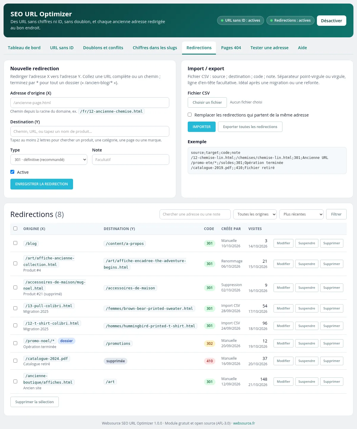Viewport: 357px width, 429px height.
Task: Click the Désactiver button
Action: tap(331, 20)
